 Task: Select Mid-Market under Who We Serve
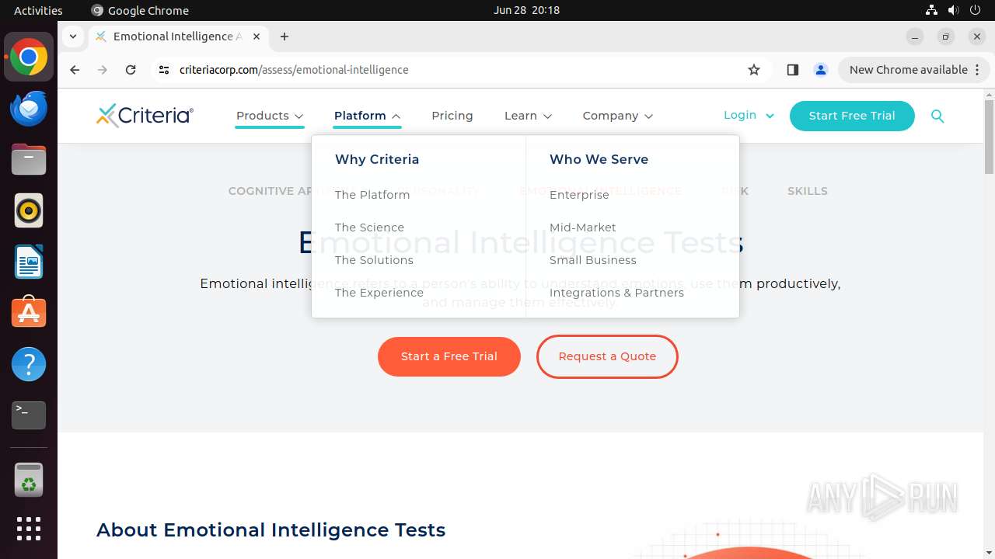tap(583, 227)
